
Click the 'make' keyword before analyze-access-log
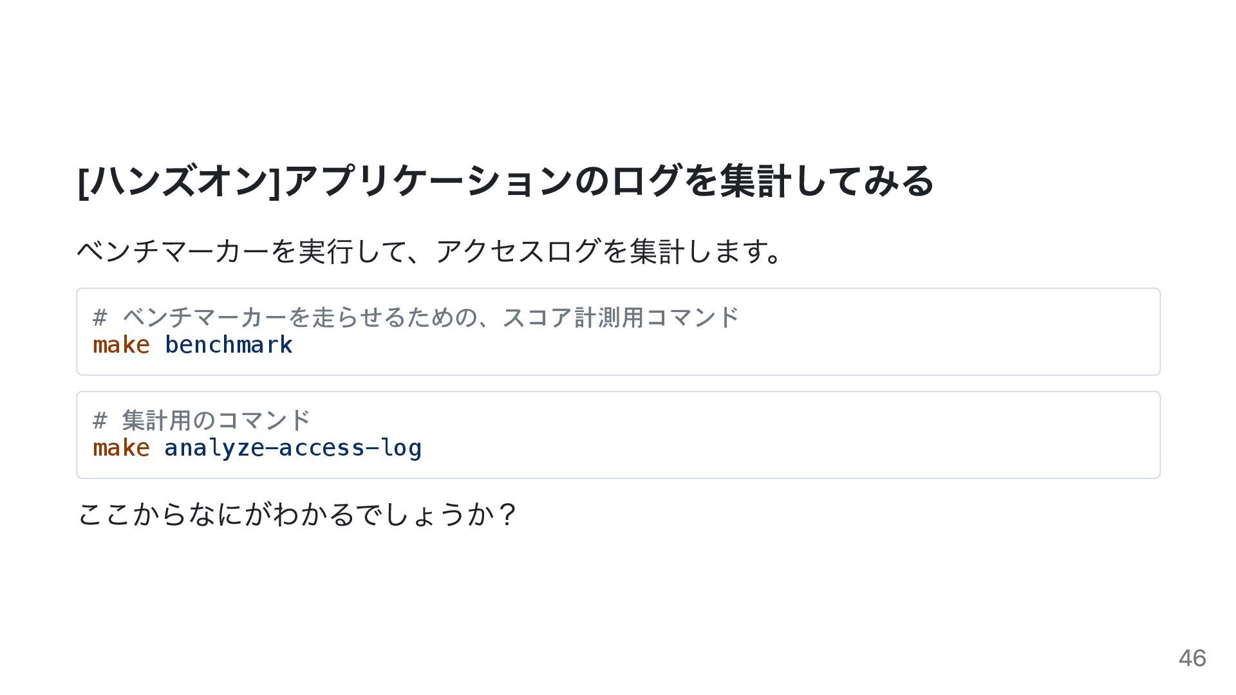(121, 448)
